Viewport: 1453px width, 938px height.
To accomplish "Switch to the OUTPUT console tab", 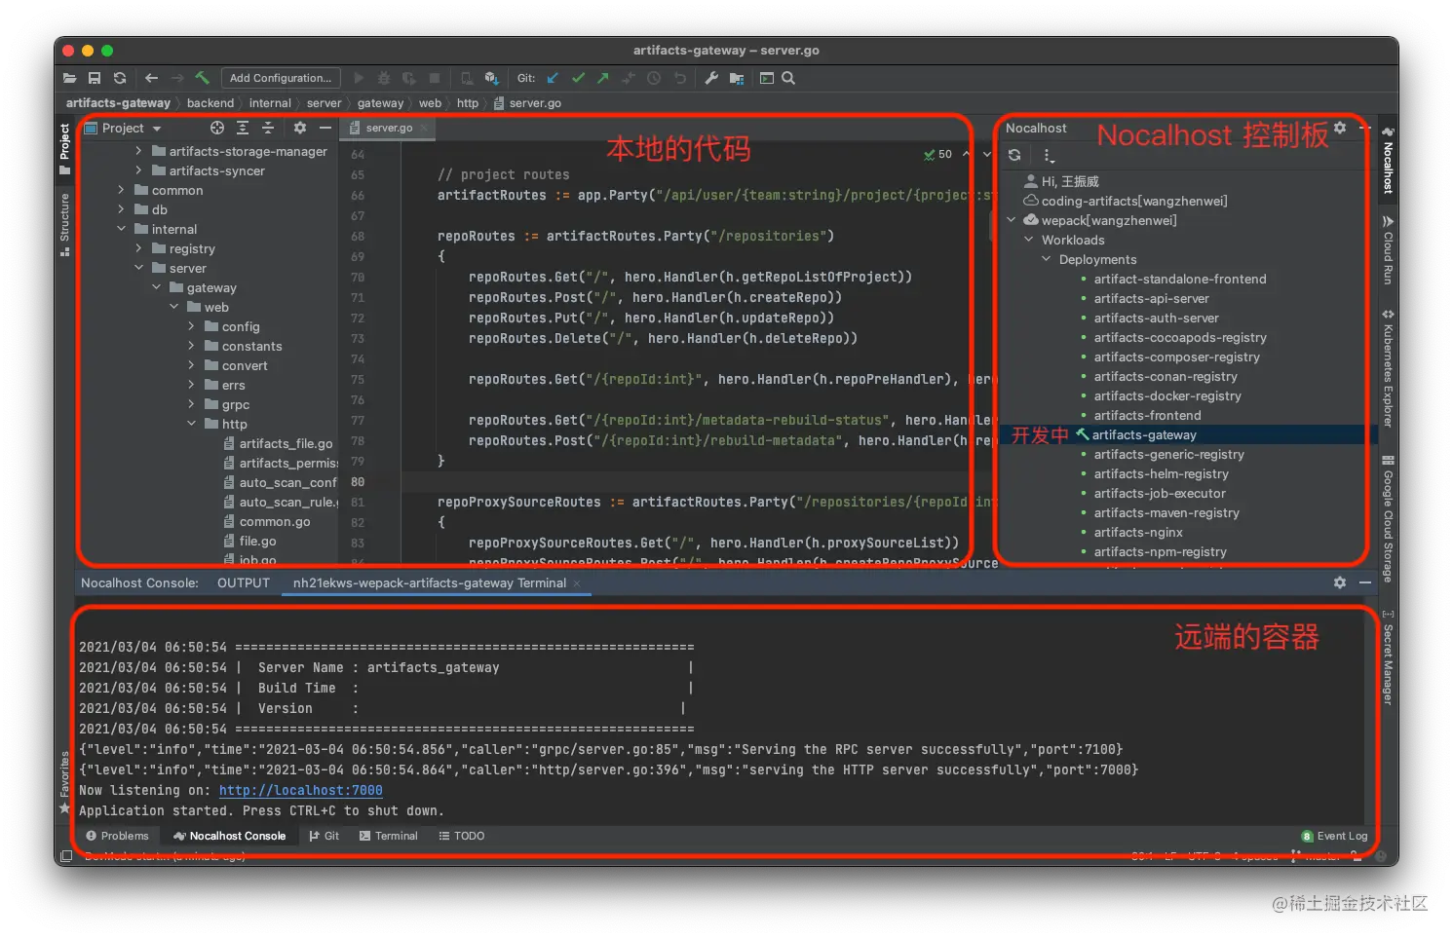I will pos(243,582).
